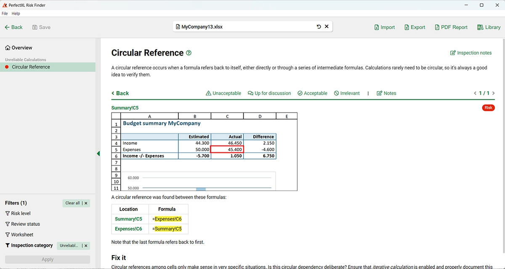
Task: Select Circular Reference in the sidebar
Action: [31, 67]
